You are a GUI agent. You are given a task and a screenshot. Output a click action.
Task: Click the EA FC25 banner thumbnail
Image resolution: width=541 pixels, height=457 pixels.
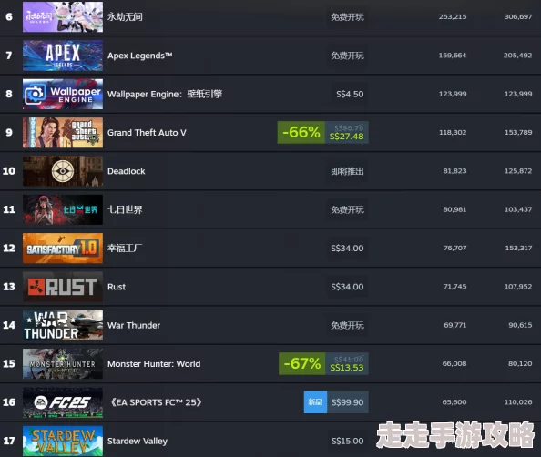63,402
